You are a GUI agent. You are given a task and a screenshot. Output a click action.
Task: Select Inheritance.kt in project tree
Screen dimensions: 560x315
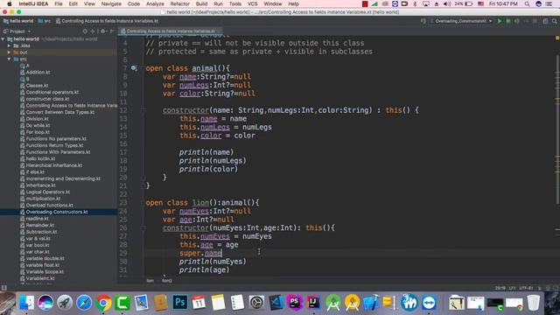41,185
